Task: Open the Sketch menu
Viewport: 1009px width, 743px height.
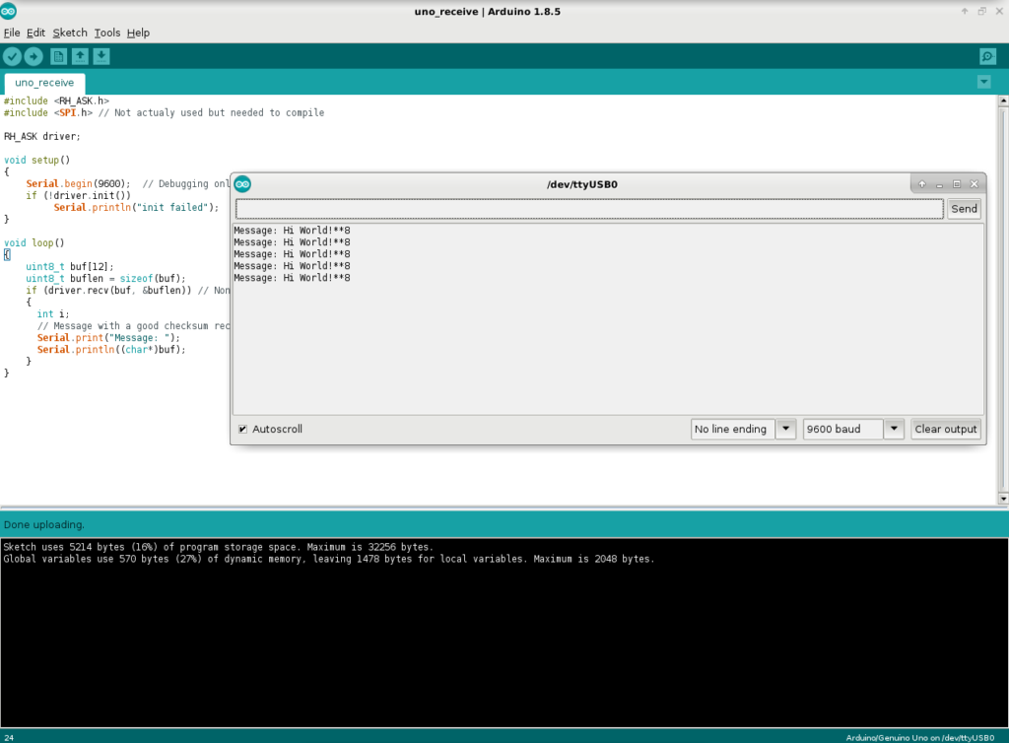Action: [x=70, y=33]
